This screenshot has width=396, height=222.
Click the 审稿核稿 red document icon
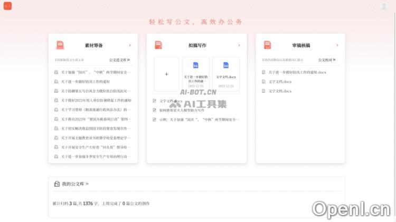click(268, 45)
